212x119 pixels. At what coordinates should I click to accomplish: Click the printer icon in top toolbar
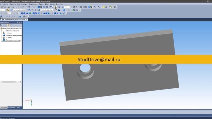[x=9, y=7]
